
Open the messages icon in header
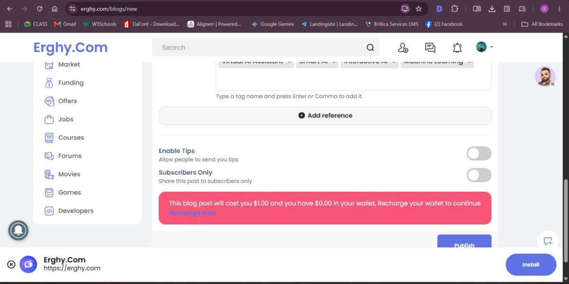coord(430,47)
